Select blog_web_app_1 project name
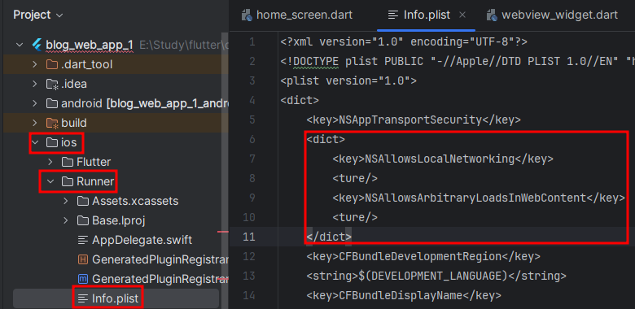635x309 pixels. pos(90,46)
